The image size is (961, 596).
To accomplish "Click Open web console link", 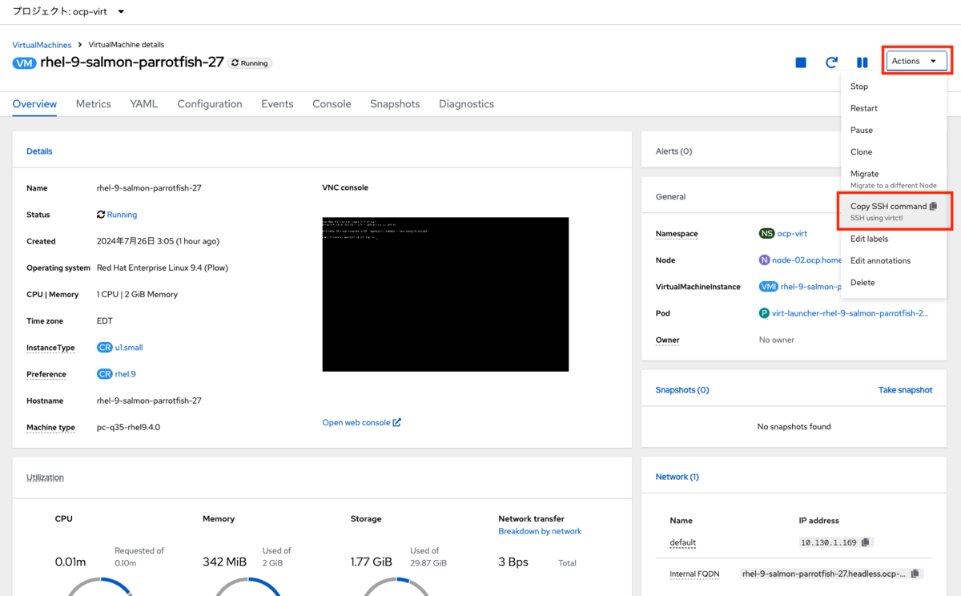I will click(x=356, y=422).
